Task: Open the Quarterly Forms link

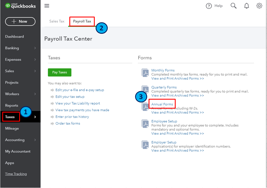Action: (x=164, y=87)
